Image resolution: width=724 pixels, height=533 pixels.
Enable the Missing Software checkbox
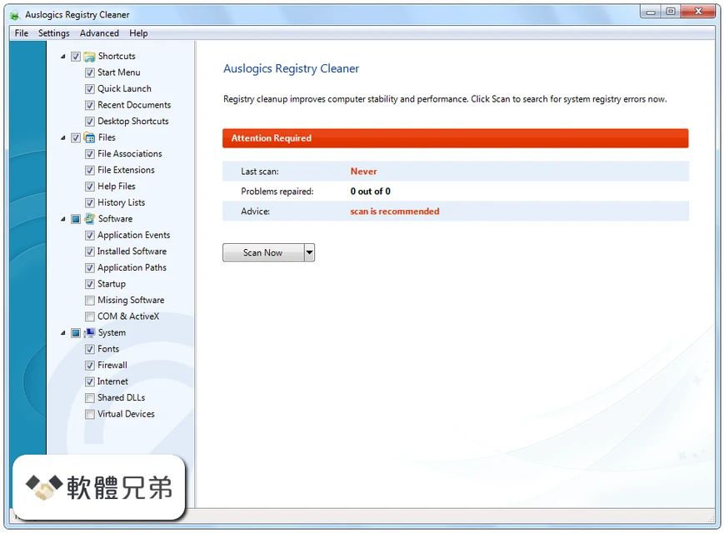click(90, 301)
